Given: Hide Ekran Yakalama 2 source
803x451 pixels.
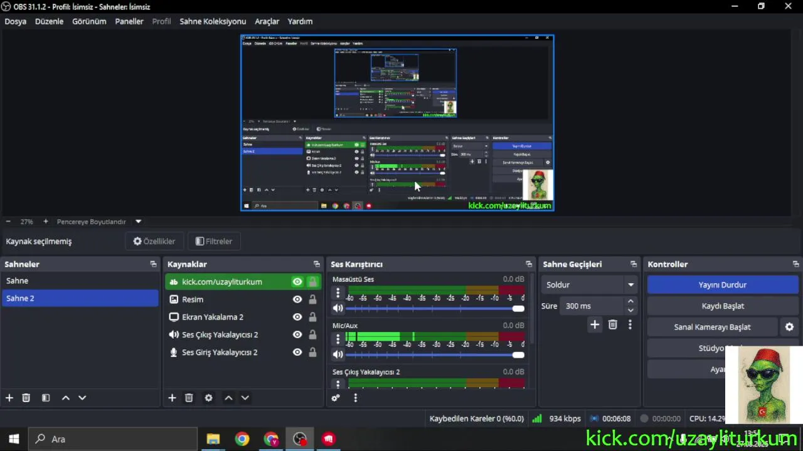Looking at the screenshot, I should [297, 317].
